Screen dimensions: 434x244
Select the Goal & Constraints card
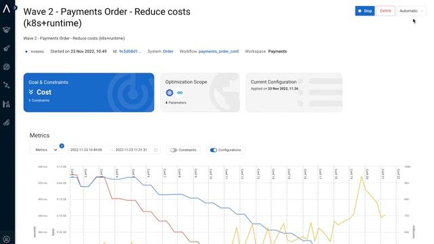point(89,92)
